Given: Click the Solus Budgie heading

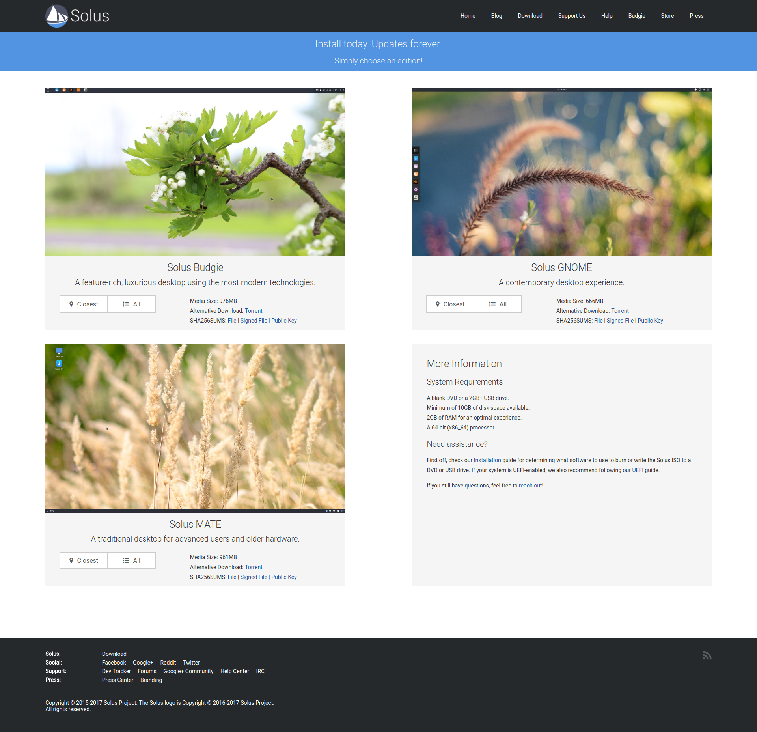Looking at the screenshot, I should [x=195, y=267].
